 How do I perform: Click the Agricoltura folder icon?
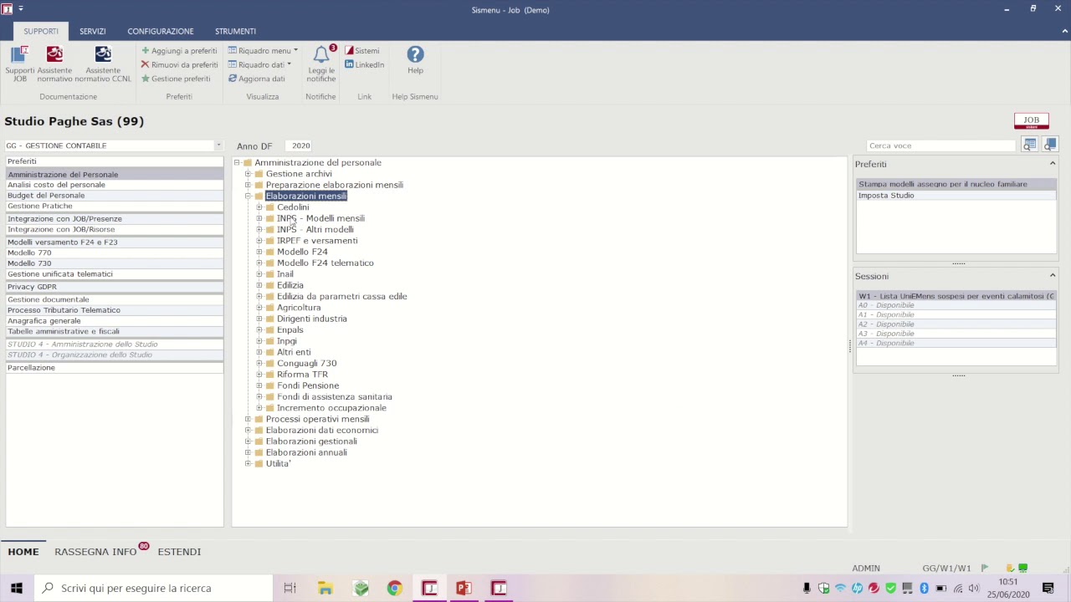pyautogui.click(x=270, y=308)
